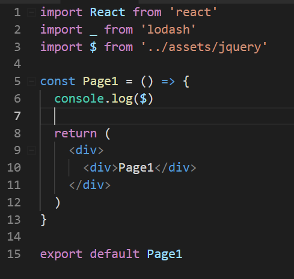Click the 'log' method call
294x279 pixels.
(x=122, y=99)
